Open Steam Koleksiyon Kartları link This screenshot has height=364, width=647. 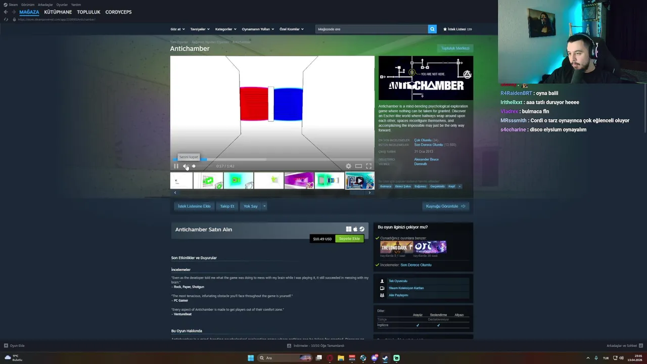406,288
